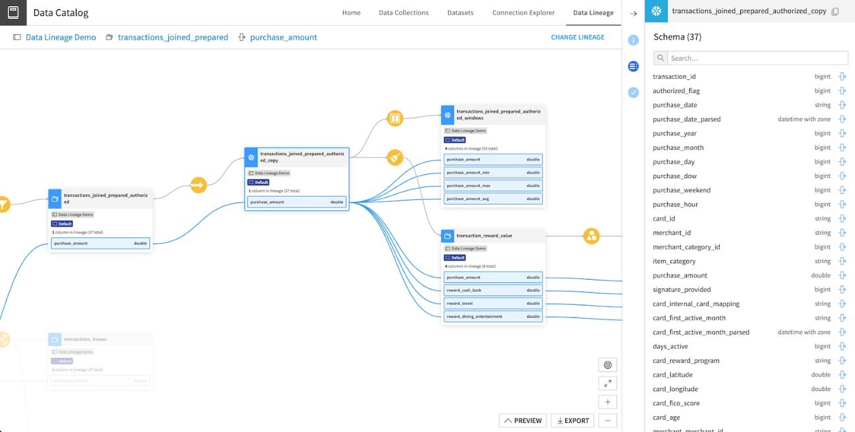This screenshot has width=855, height=432.
Task: Select the transaction_reward_value node header
Action: [x=493, y=235]
